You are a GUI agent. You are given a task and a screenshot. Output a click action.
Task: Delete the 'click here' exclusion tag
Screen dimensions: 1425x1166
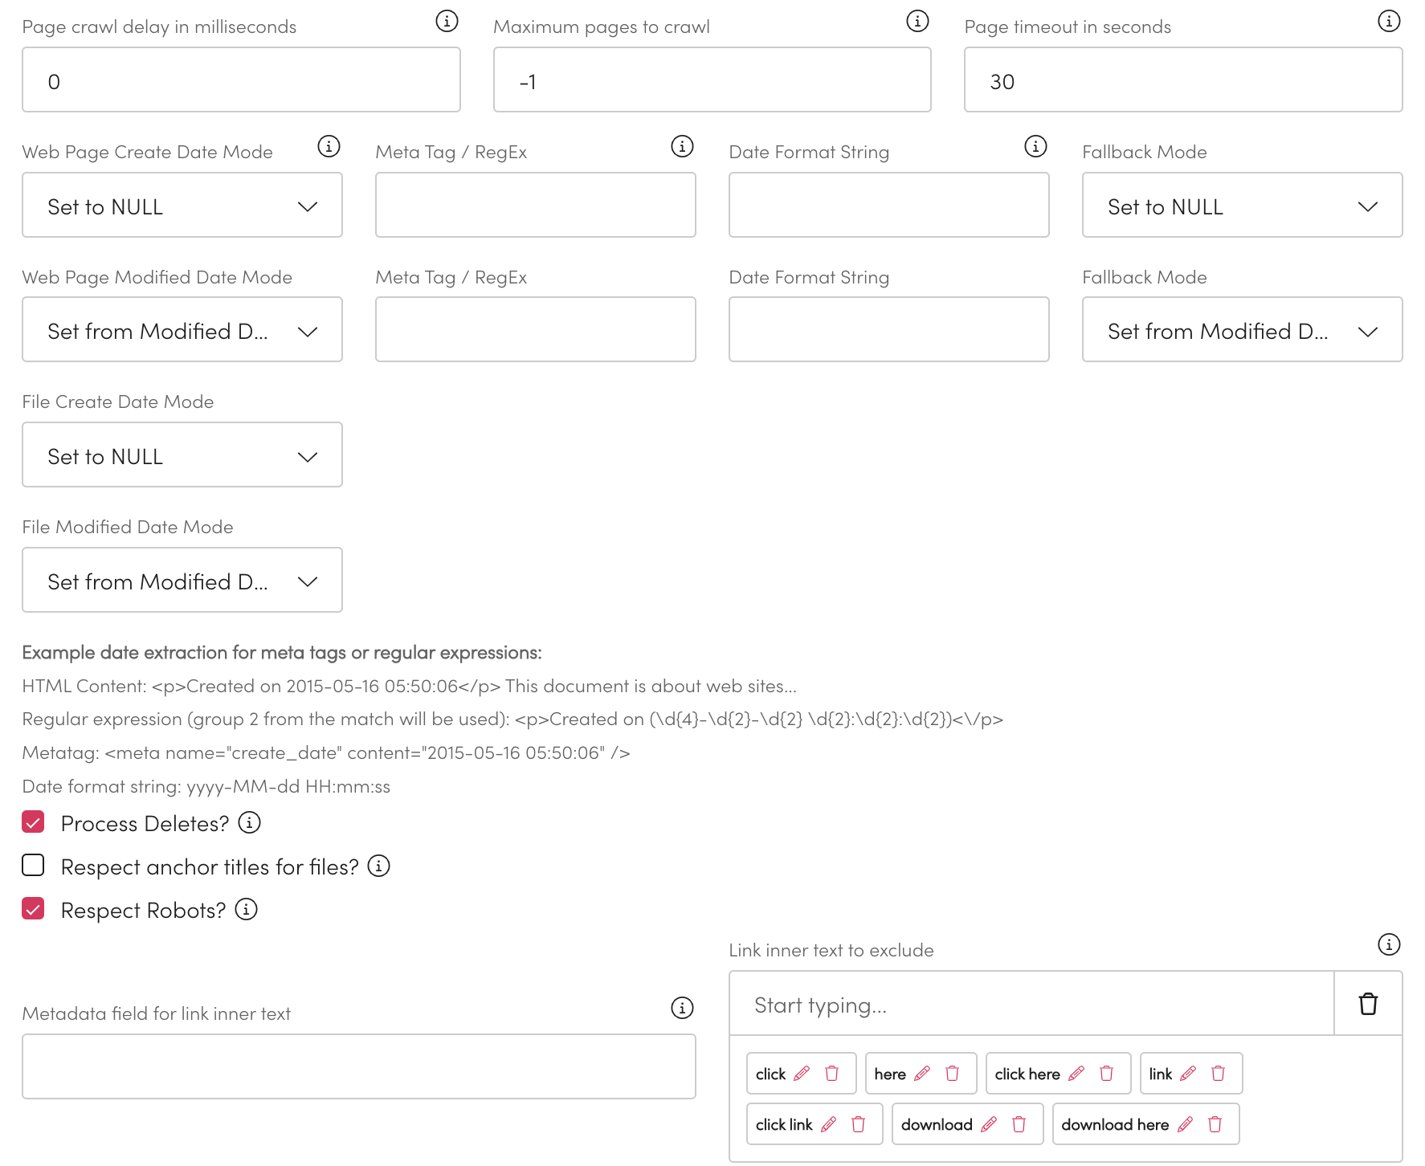click(1106, 1074)
